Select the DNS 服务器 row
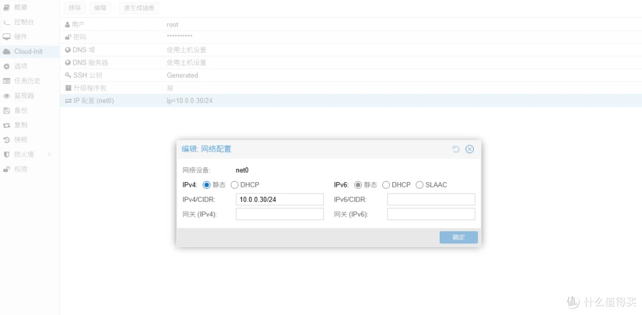Screen dimensions: 642x315 pos(351,62)
